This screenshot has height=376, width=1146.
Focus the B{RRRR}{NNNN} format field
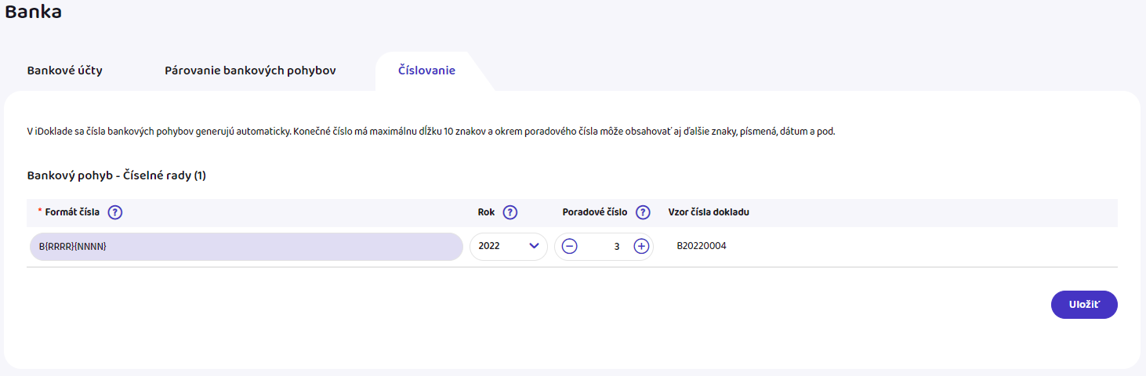click(x=245, y=246)
